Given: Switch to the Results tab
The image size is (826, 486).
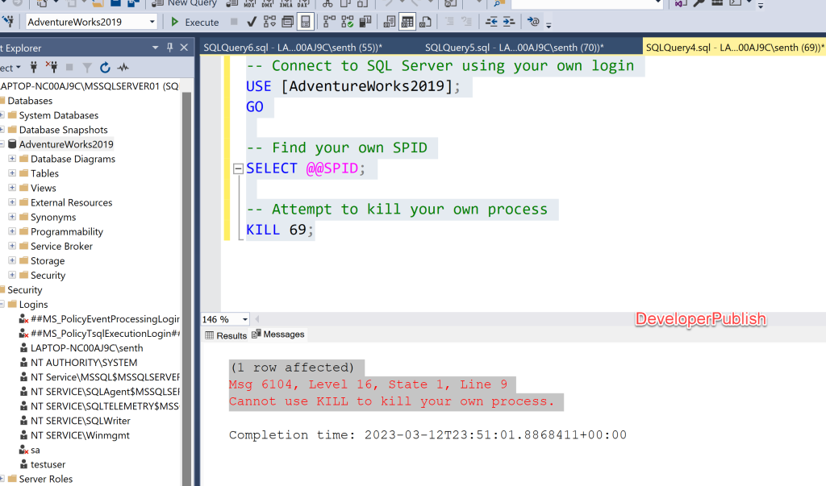Looking at the screenshot, I should pyautogui.click(x=226, y=334).
